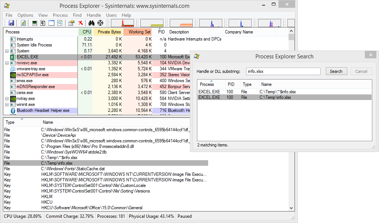Collapse the wininit.exe tree node
This screenshot has width=379, height=223.
click(7, 104)
